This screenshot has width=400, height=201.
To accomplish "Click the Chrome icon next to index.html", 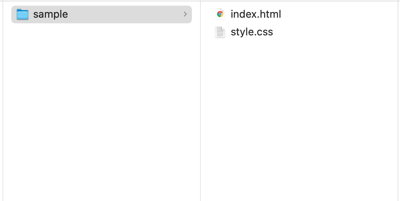I will pos(220,14).
